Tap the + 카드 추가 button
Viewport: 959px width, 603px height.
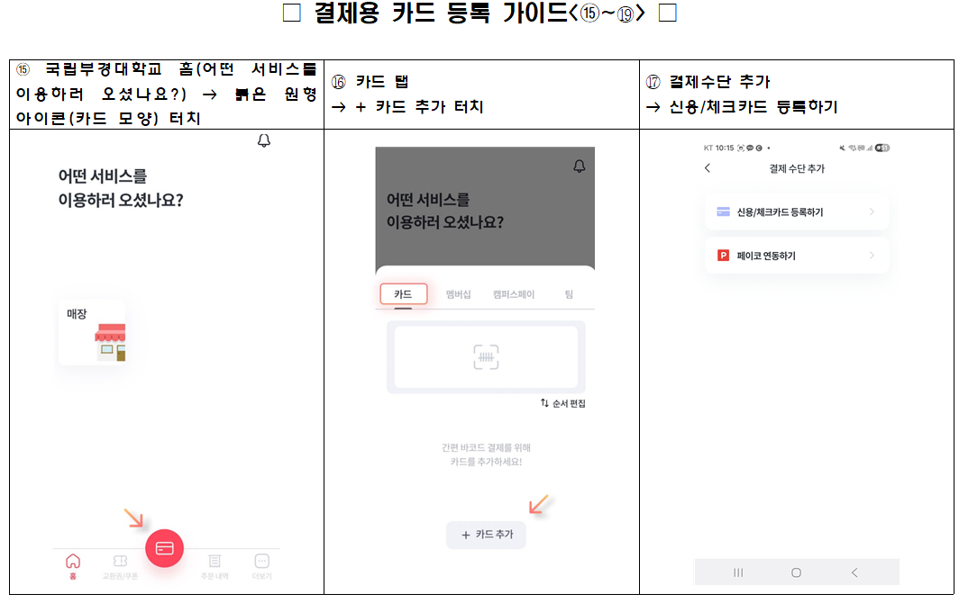486,535
